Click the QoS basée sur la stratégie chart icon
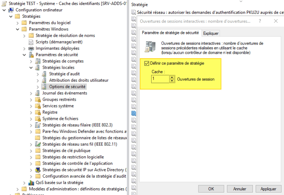This screenshot has height=195, width=284. 31,183
